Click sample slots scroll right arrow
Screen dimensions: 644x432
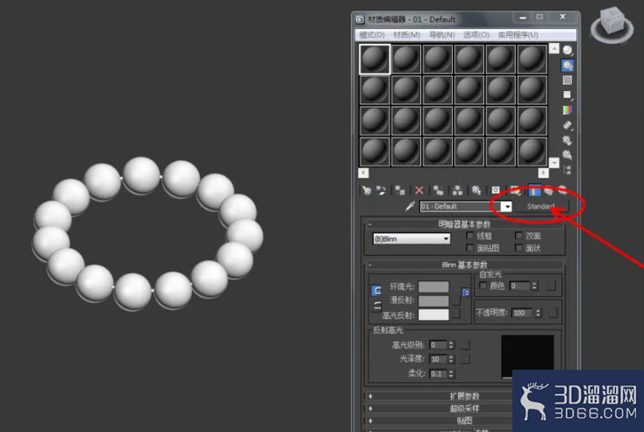pos(543,173)
